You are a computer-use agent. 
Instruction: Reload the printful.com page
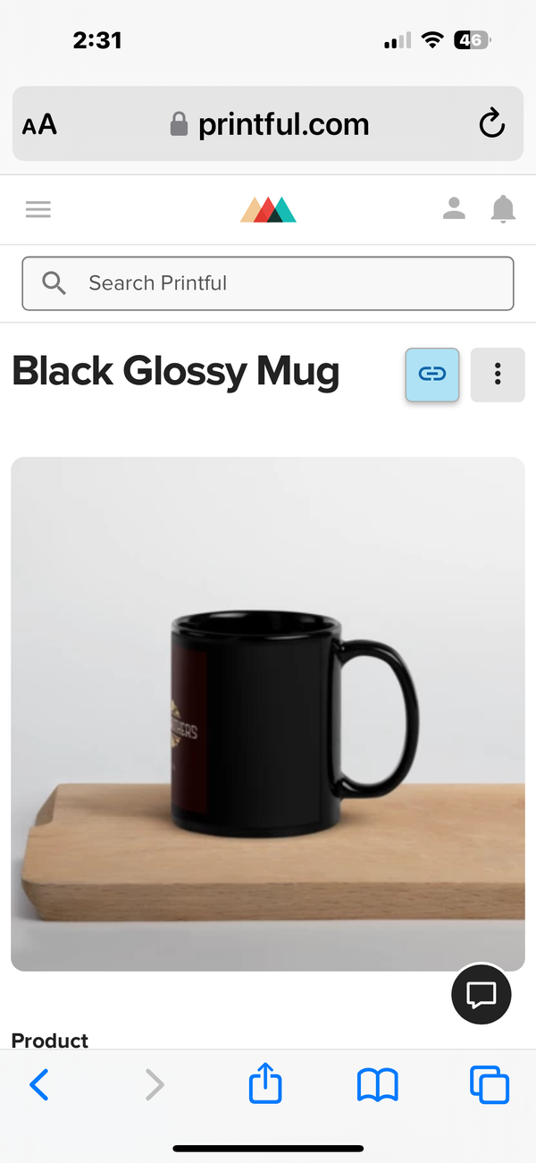(x=492, y=124)
